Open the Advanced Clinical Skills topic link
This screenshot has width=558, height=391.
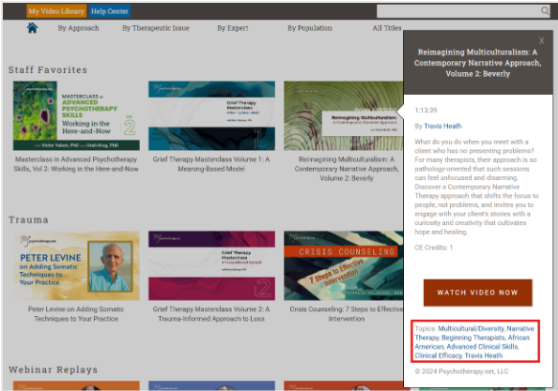(x=482, y=347)
